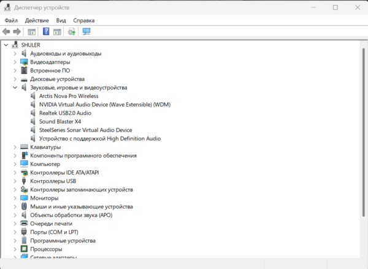Expand the Процессоры category
368x269 pixels.
click(15, 249)
